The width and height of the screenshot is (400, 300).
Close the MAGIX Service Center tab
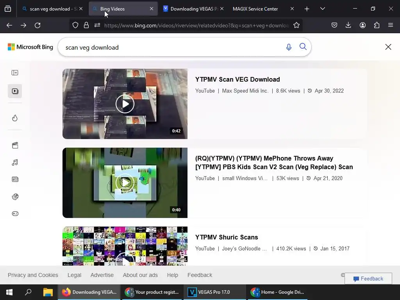click(292, 9)
